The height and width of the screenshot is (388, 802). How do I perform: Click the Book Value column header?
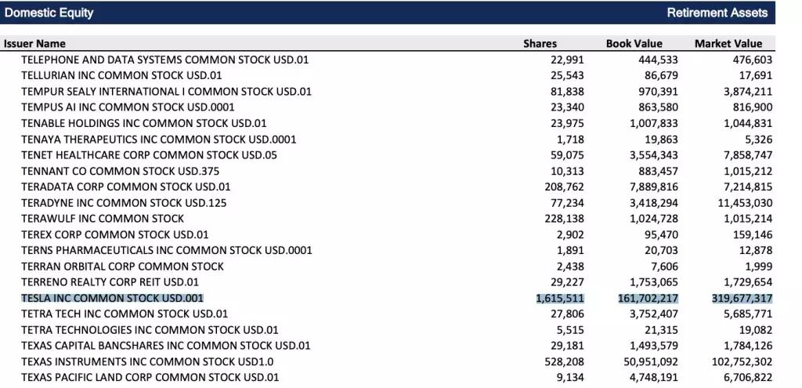(634, 44)
